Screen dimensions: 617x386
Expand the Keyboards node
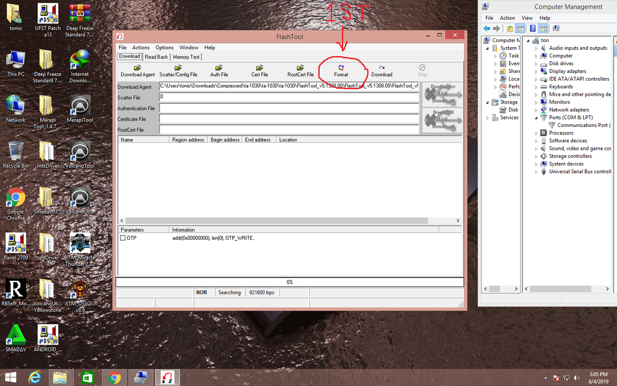point(536,87)
